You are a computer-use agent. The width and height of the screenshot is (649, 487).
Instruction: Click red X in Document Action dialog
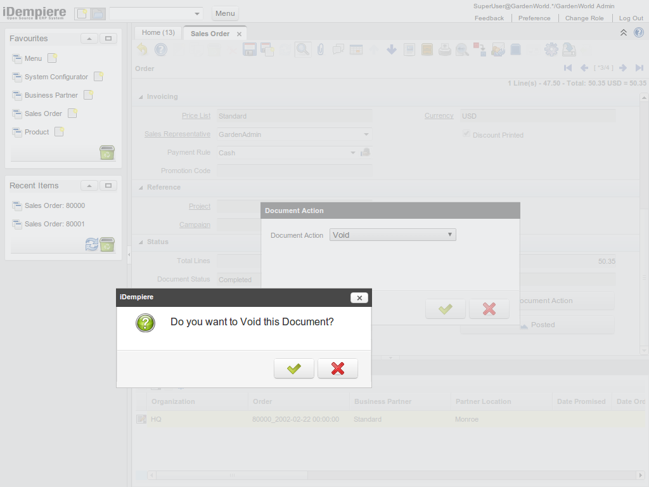tap(489, 309)
